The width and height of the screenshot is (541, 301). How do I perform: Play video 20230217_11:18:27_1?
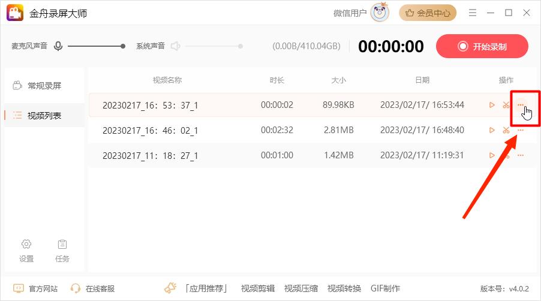pos(492,155)
